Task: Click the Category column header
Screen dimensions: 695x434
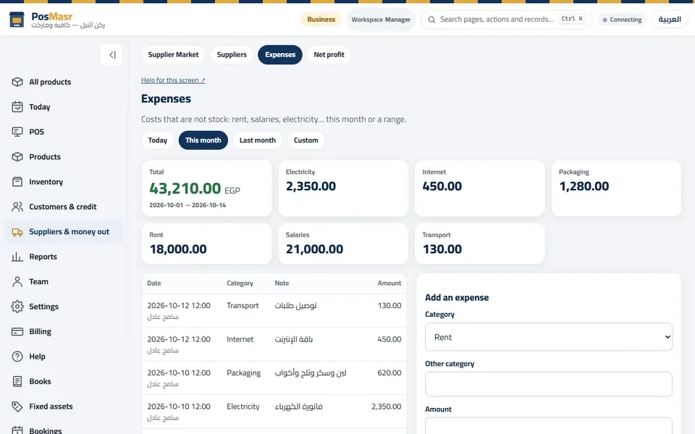Action: (240, 283)
